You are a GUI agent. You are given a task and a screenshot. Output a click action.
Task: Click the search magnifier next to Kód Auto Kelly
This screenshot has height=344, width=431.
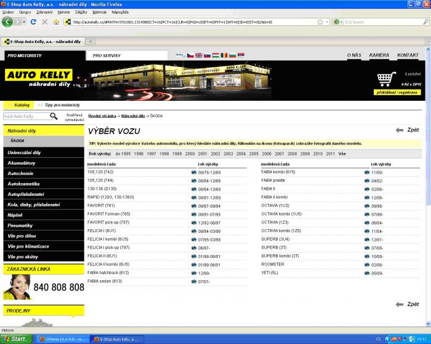click(54, 115)
